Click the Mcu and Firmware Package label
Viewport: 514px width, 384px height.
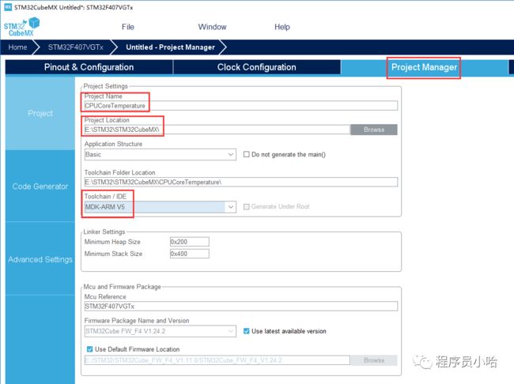tap(122, 286)
